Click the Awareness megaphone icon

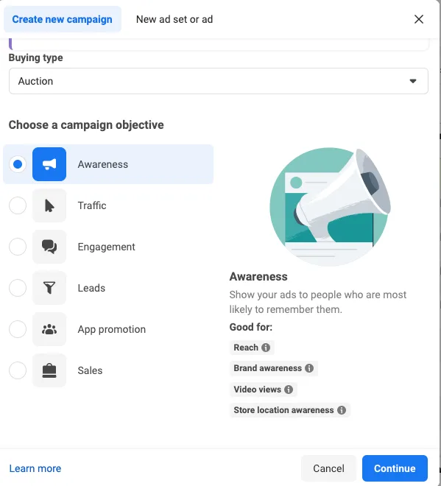coord(49,164)
